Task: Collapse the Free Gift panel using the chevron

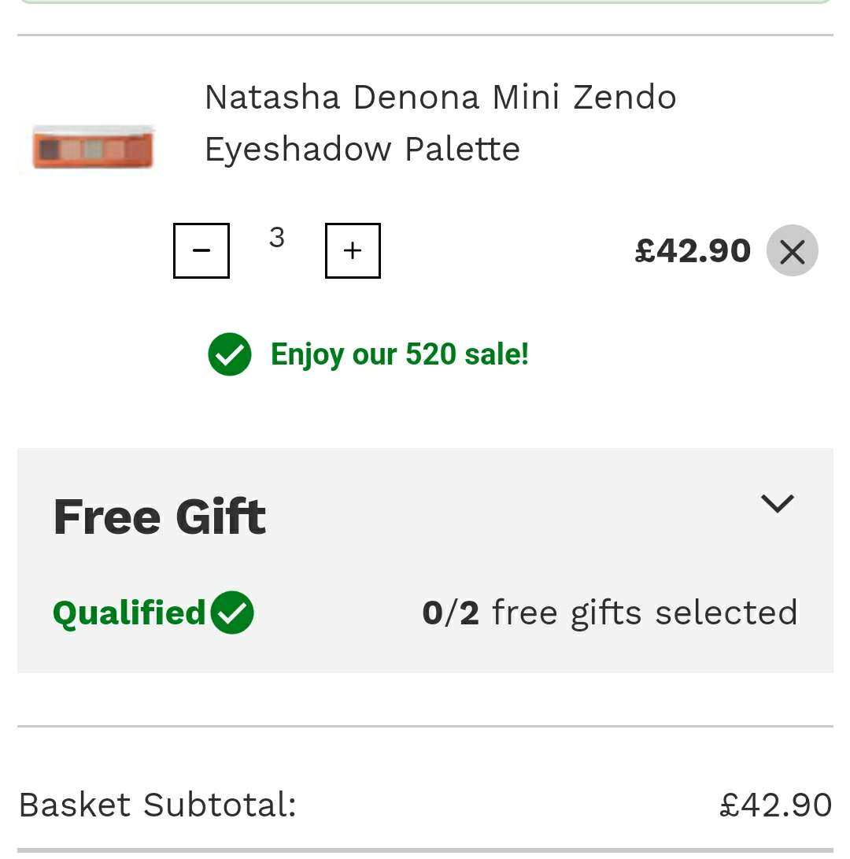Action: click(x=778, y=503)
